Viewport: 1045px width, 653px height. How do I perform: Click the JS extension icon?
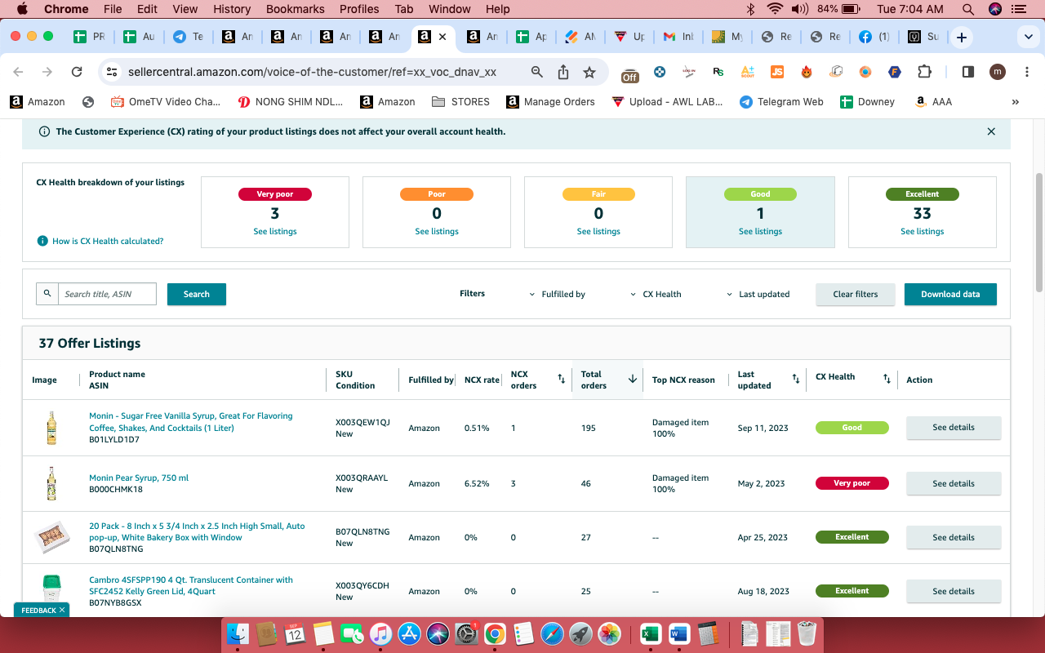point(777,72)
